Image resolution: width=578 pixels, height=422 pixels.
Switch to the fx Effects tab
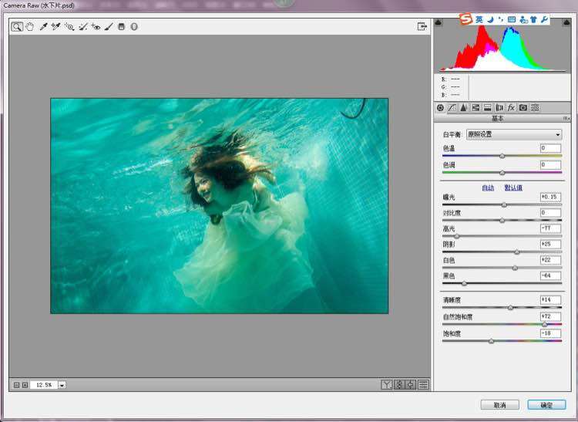point(511,107)
